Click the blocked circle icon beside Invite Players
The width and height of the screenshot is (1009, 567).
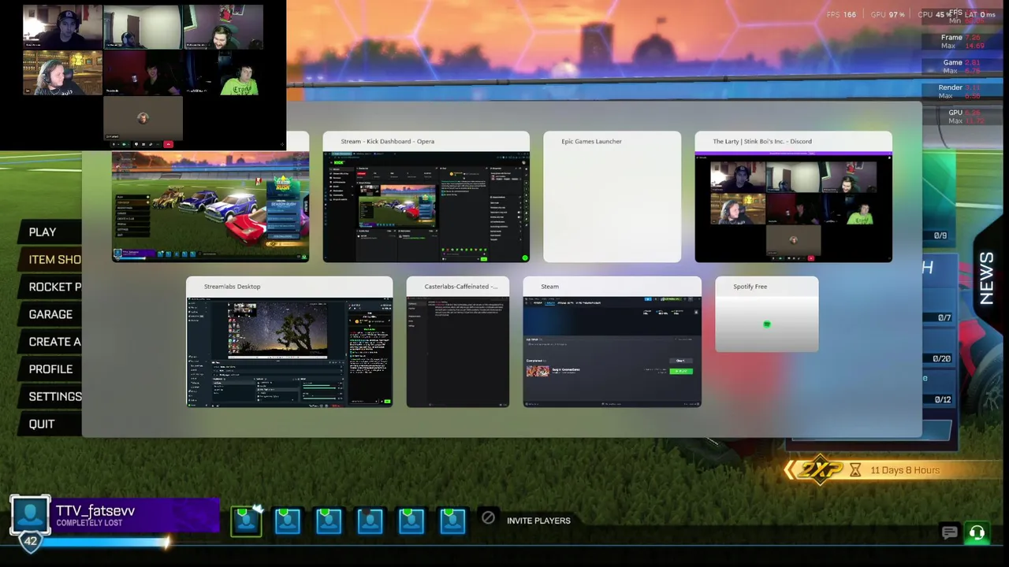click(488, 517)
